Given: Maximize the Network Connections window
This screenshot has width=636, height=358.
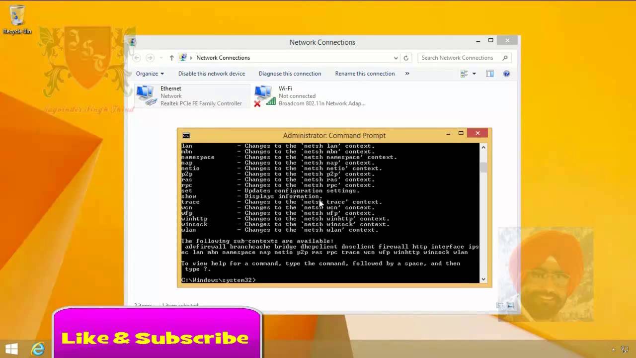Looking at the screenshot, I should (491, 40).
